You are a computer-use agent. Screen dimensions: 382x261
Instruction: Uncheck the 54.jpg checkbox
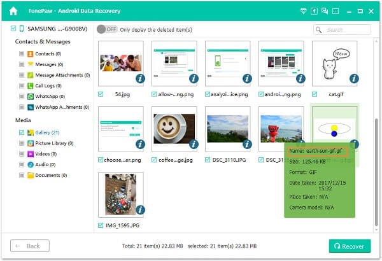tap(101, 94)
